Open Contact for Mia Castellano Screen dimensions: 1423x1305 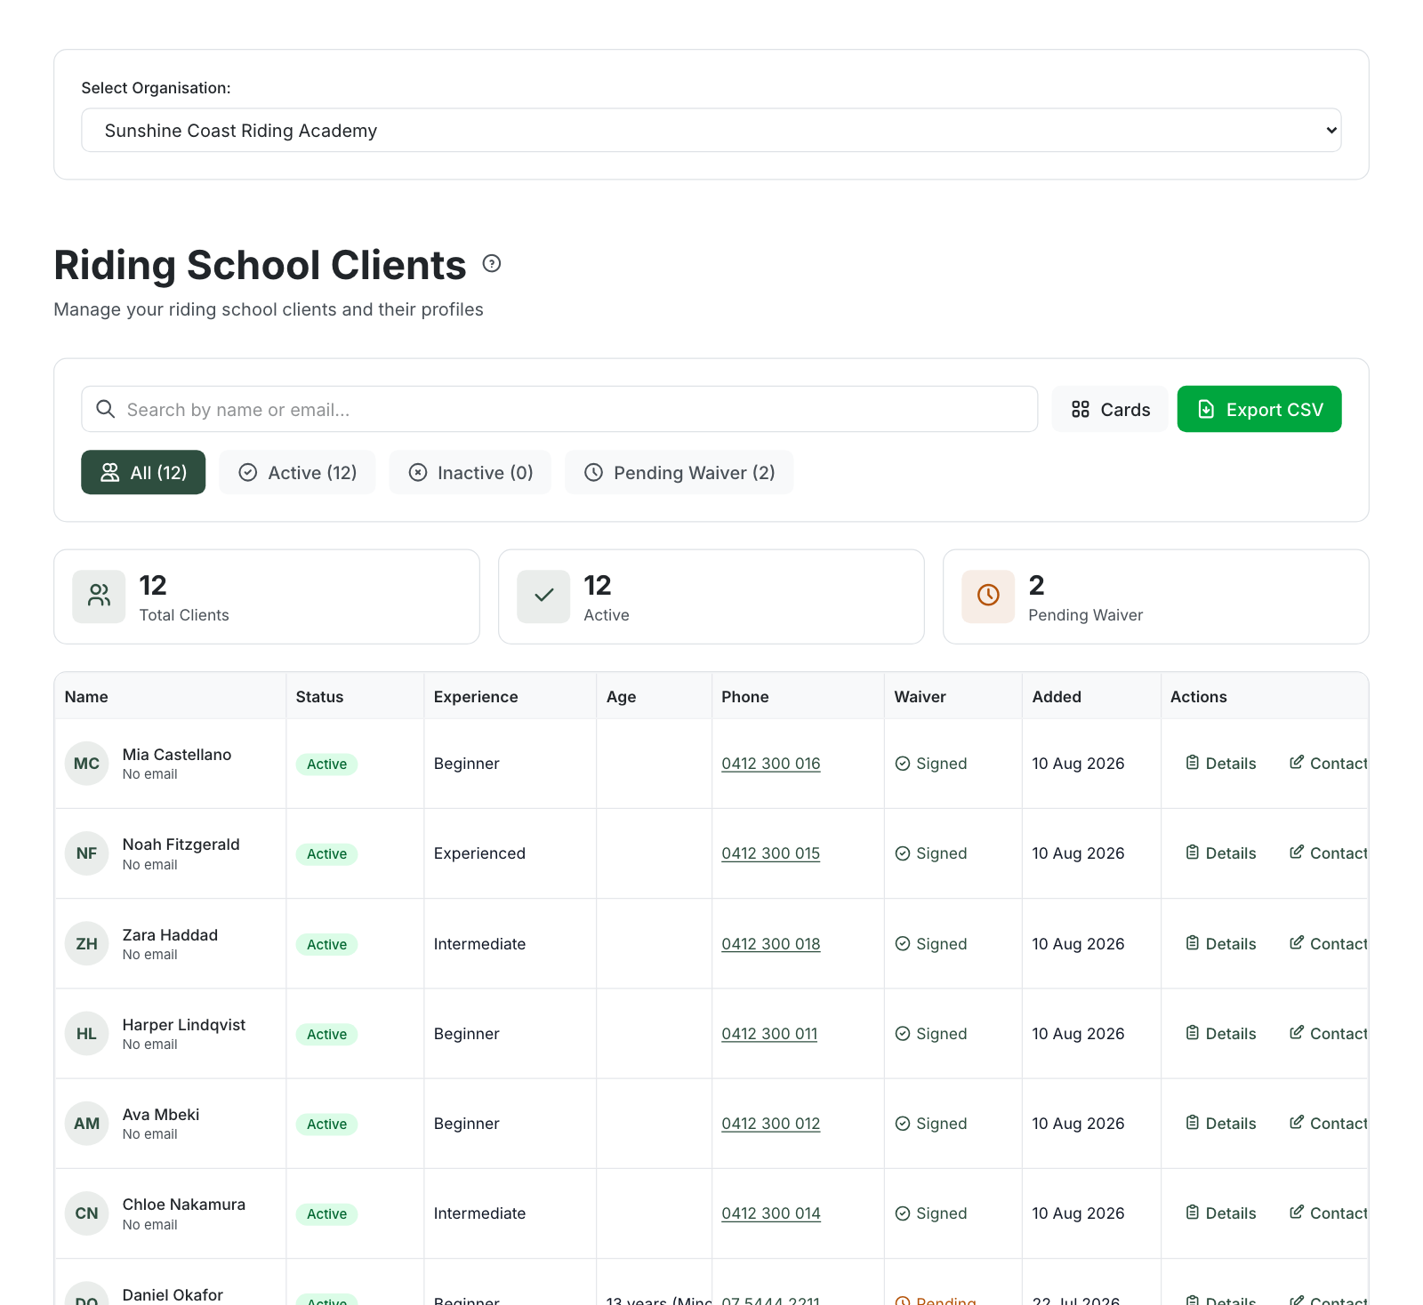pos(1329,764)
